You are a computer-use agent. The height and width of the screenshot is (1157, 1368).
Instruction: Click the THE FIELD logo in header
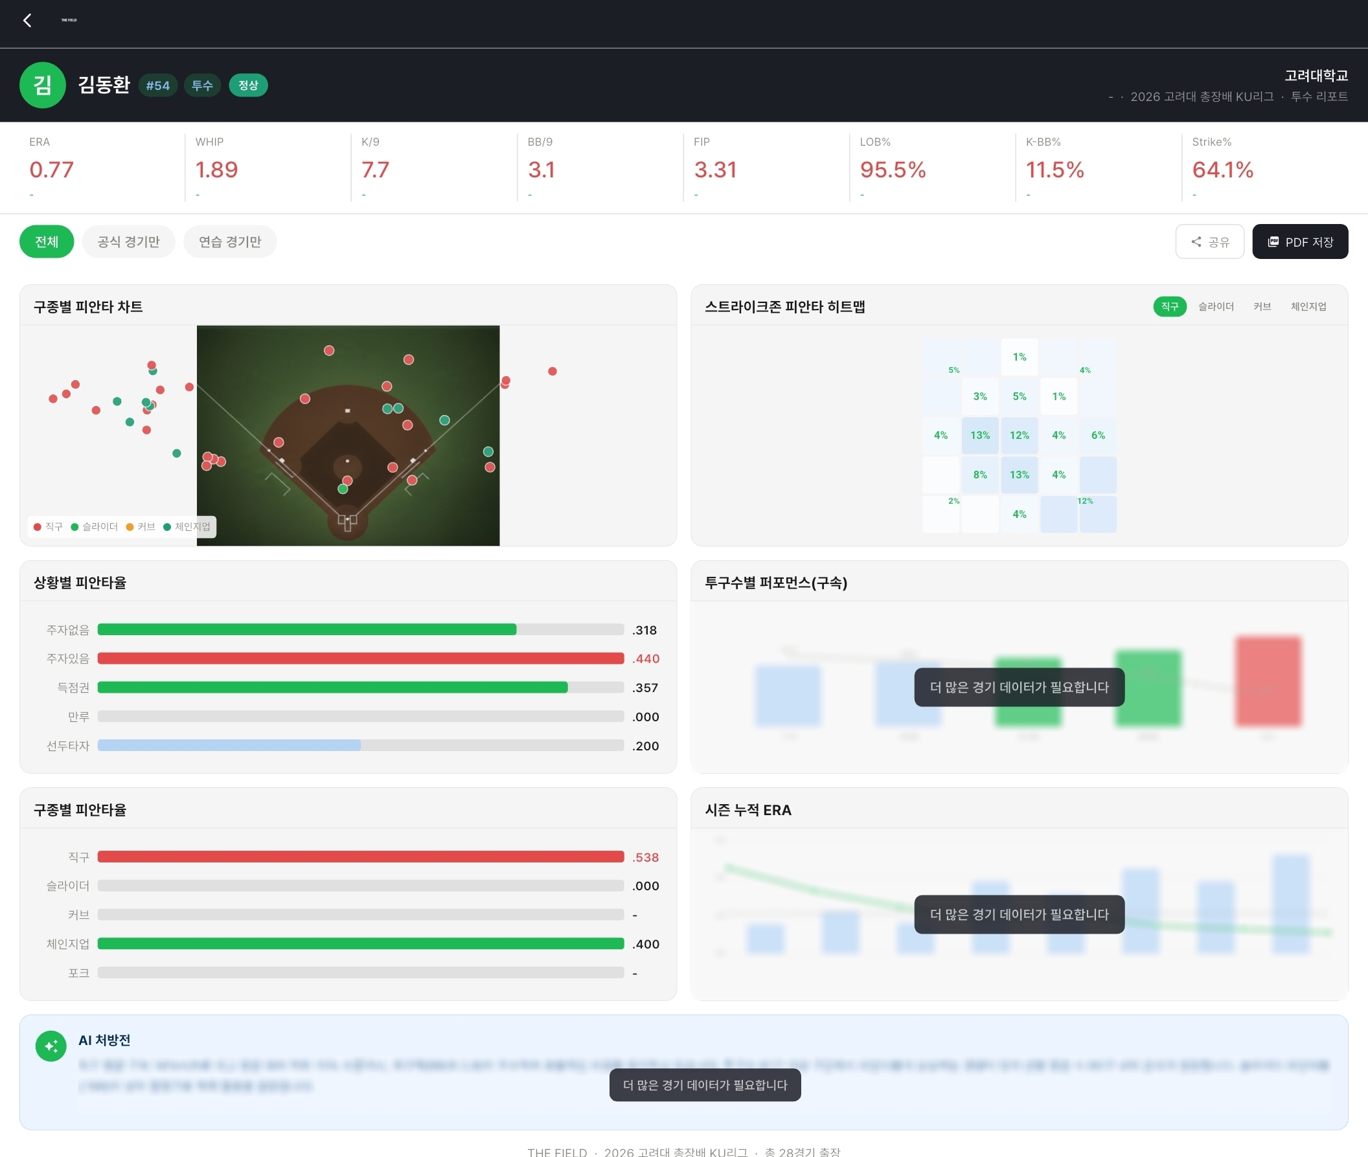69,20
